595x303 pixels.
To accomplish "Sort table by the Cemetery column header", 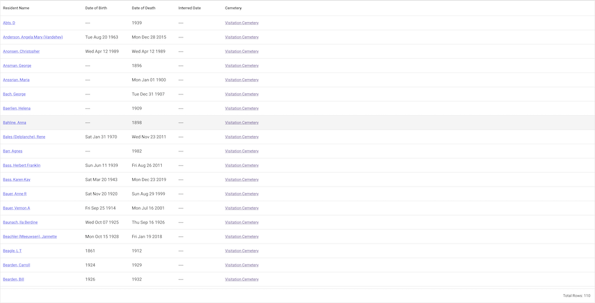I will 233,8.
